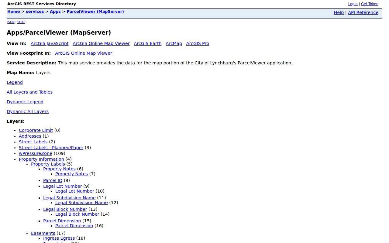Select Legal Subdivision Name (12) sublayer link

pyautogui.click(x=81, y=203)
